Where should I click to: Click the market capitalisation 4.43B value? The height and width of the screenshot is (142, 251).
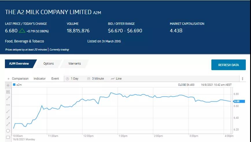[176, 31]
